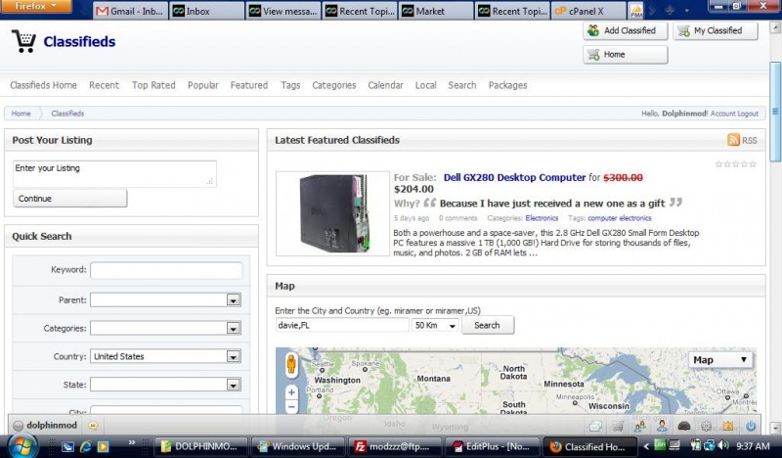
Task: Click the city input containing davie,FL
Action: [x=341, y=325]
